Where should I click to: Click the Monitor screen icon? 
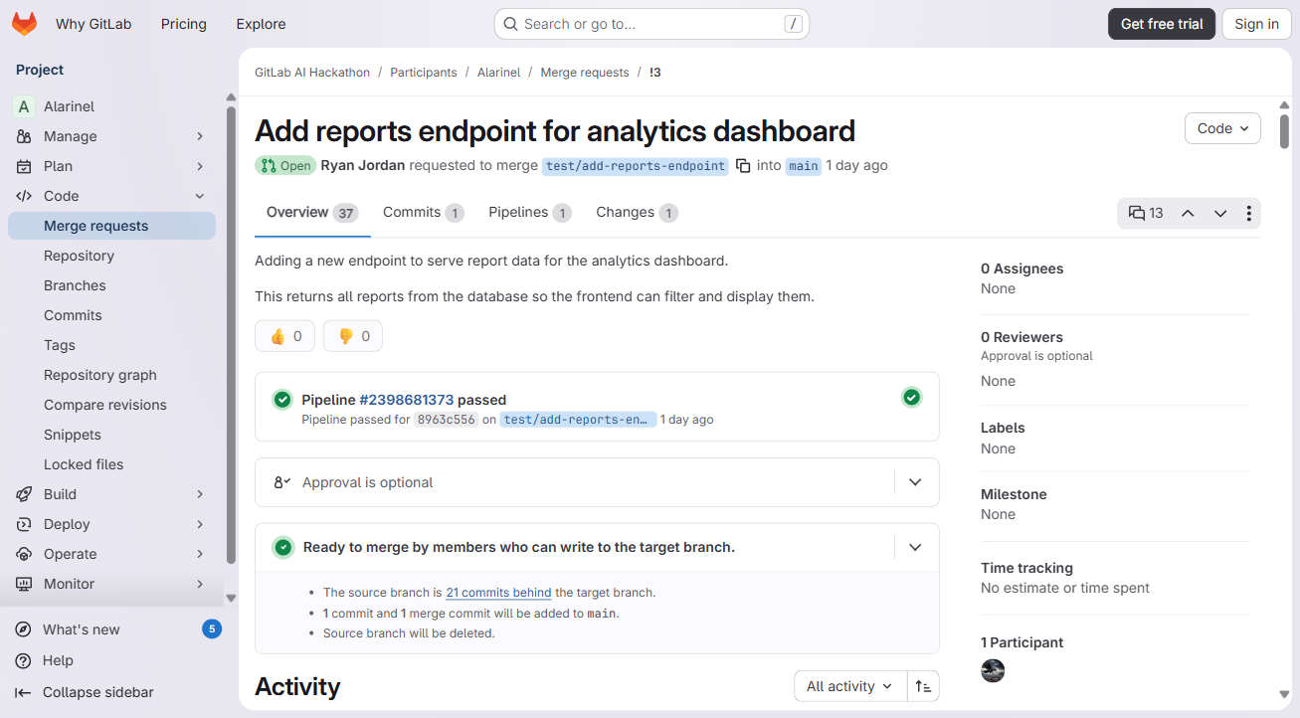(24, 584)
